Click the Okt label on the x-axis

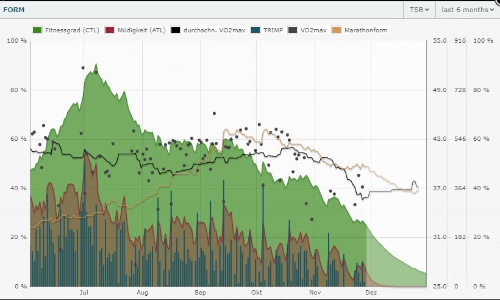pyautogui.click(x=257, y=293)
